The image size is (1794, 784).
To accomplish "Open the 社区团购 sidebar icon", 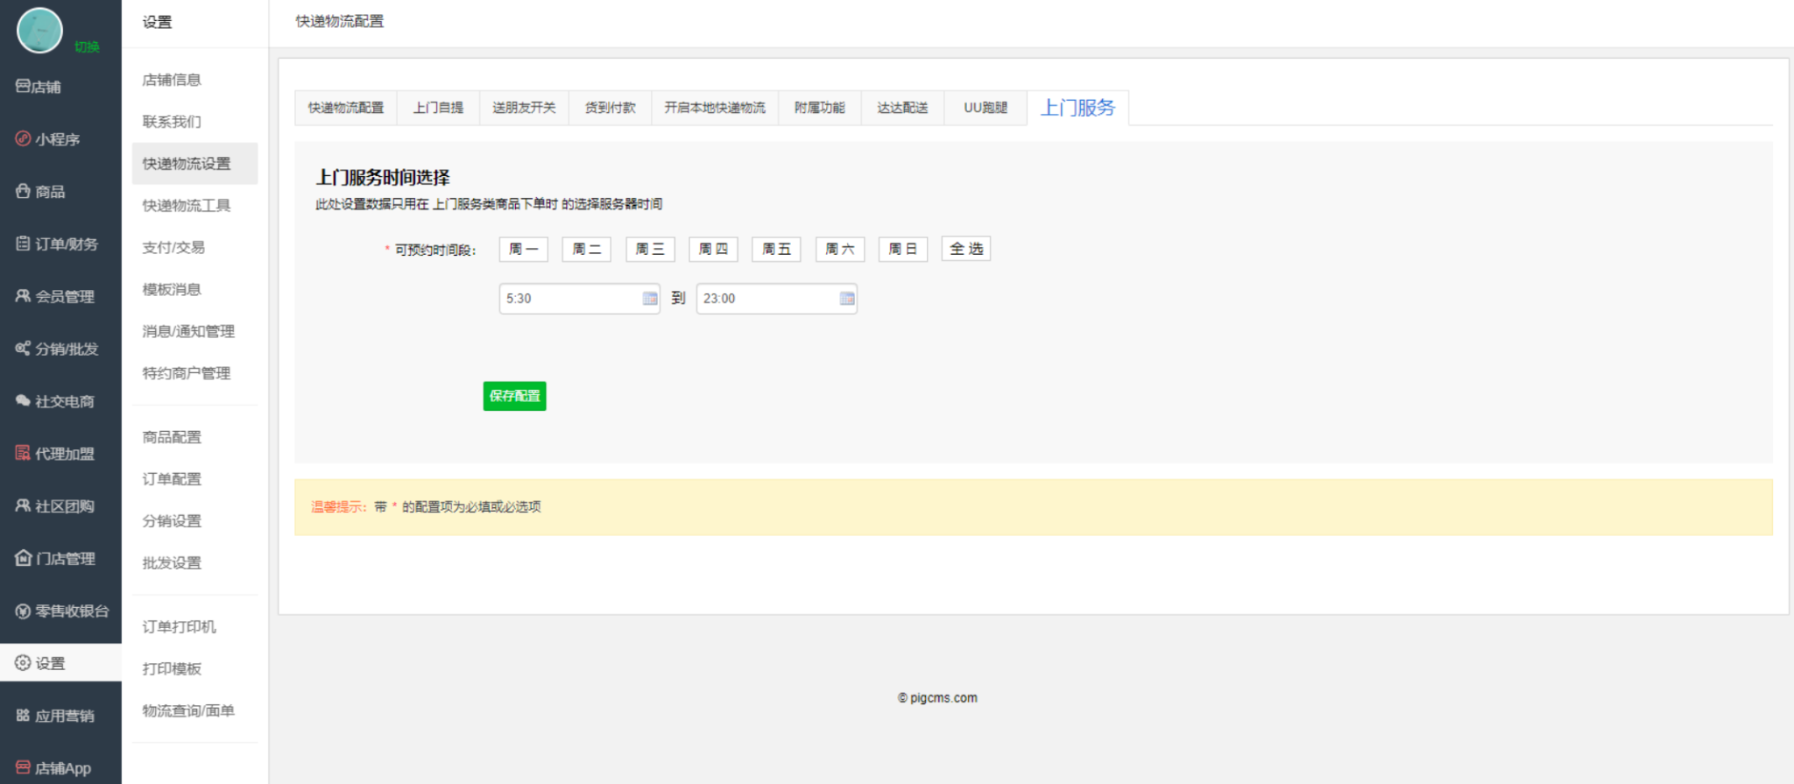I will (23, 505).
